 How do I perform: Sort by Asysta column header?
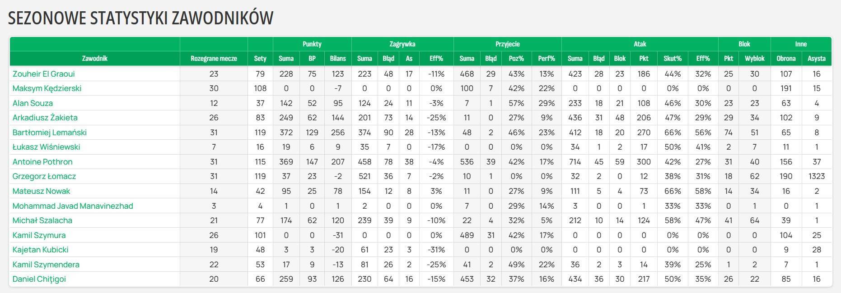point(817,59)
